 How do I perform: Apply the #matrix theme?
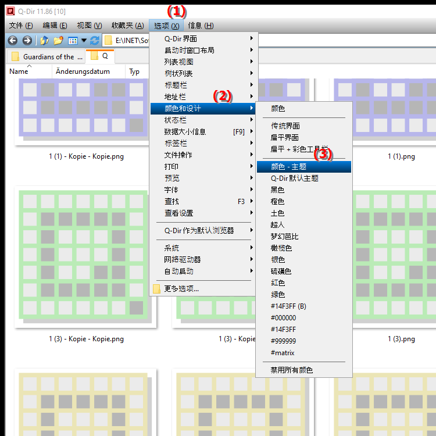[x=304, y=353]
